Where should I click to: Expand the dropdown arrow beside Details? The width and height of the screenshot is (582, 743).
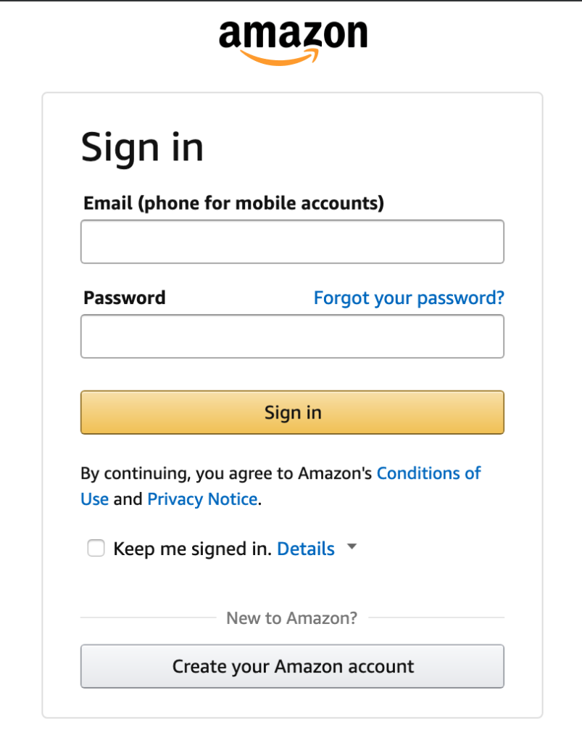[x=352, y=547]
